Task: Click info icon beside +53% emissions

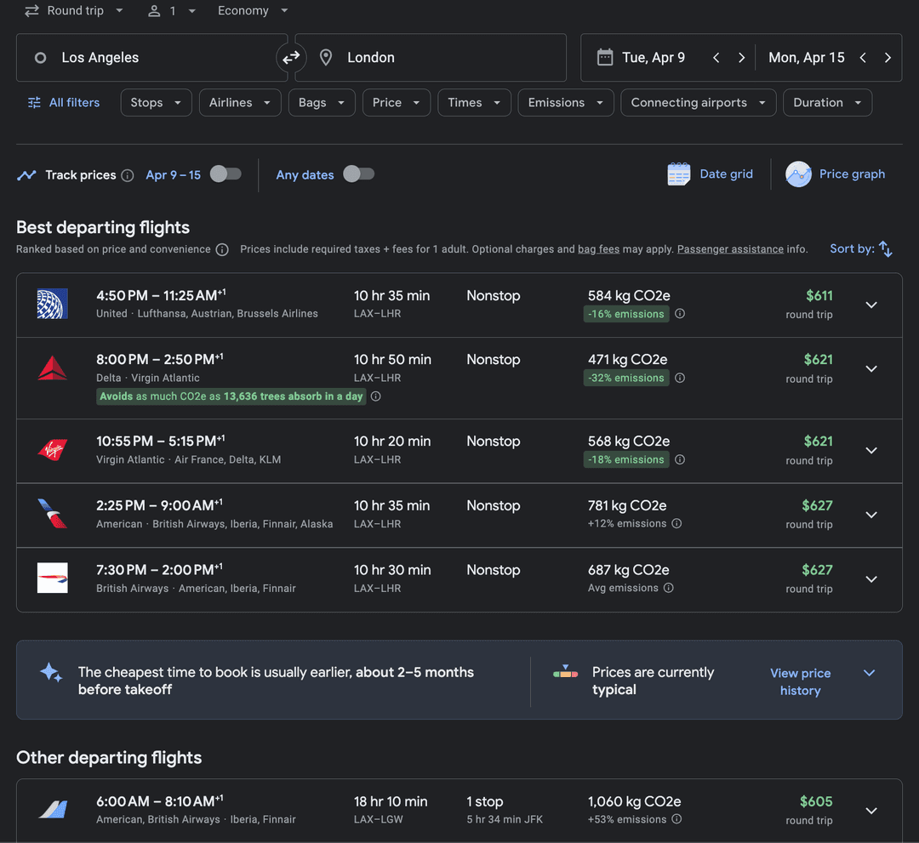Action: coord(676,819)
